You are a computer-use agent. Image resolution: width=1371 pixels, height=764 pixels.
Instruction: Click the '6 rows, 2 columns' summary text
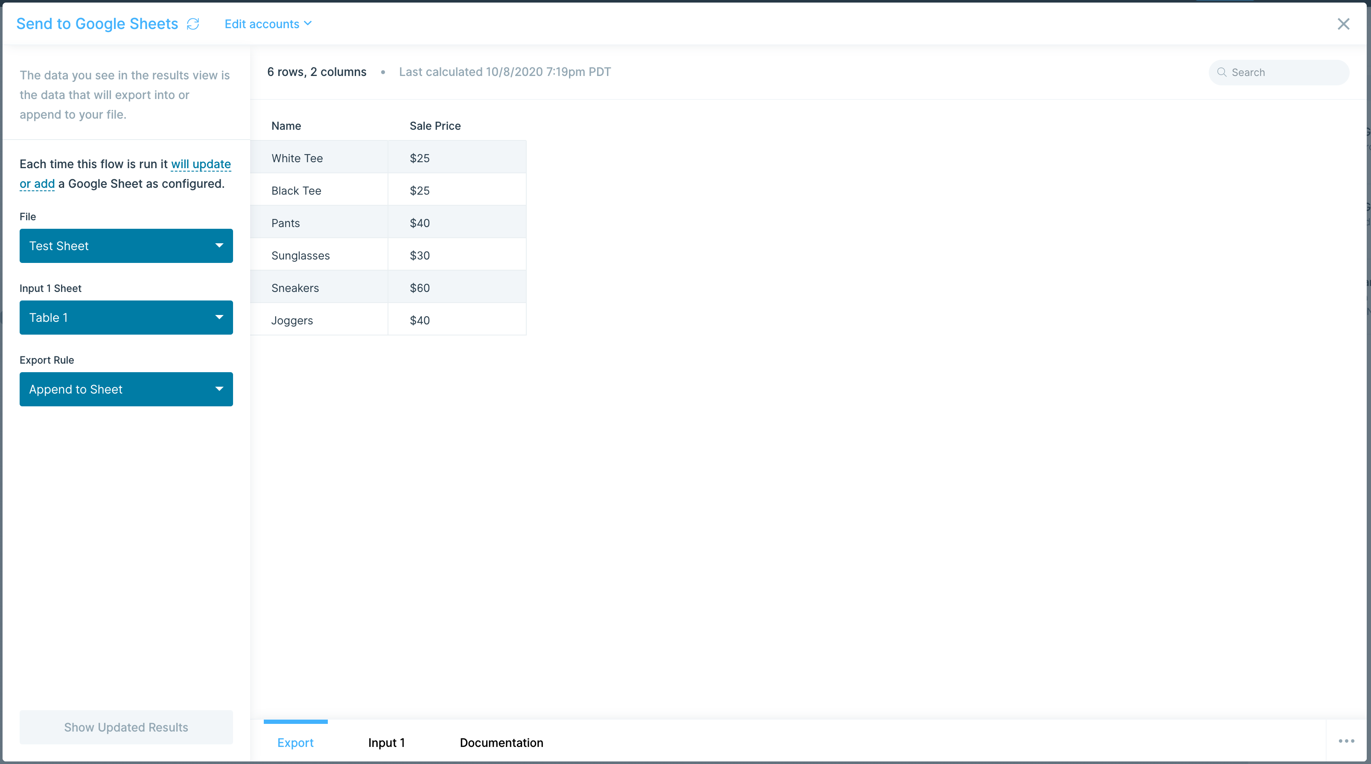tap(317, 72)
